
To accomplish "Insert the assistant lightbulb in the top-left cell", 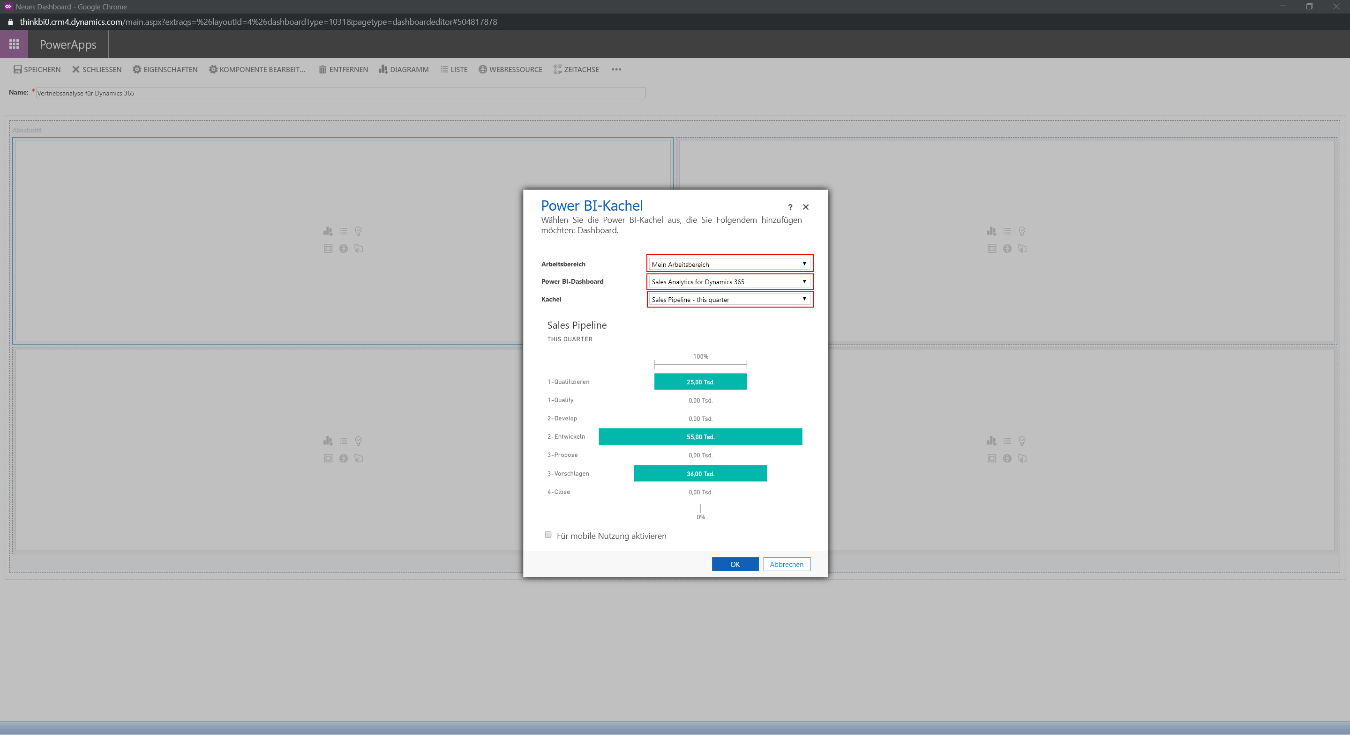I will click(359, 231).
